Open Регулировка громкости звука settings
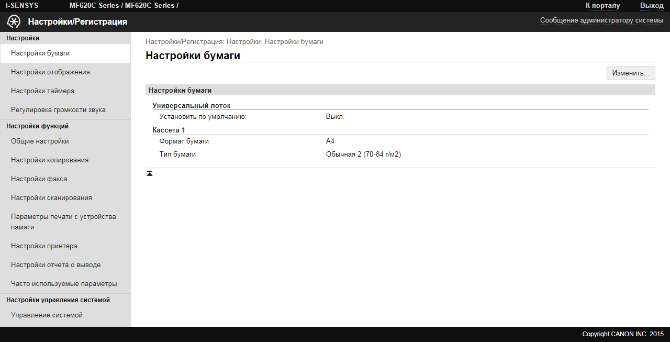 (58, 110)
